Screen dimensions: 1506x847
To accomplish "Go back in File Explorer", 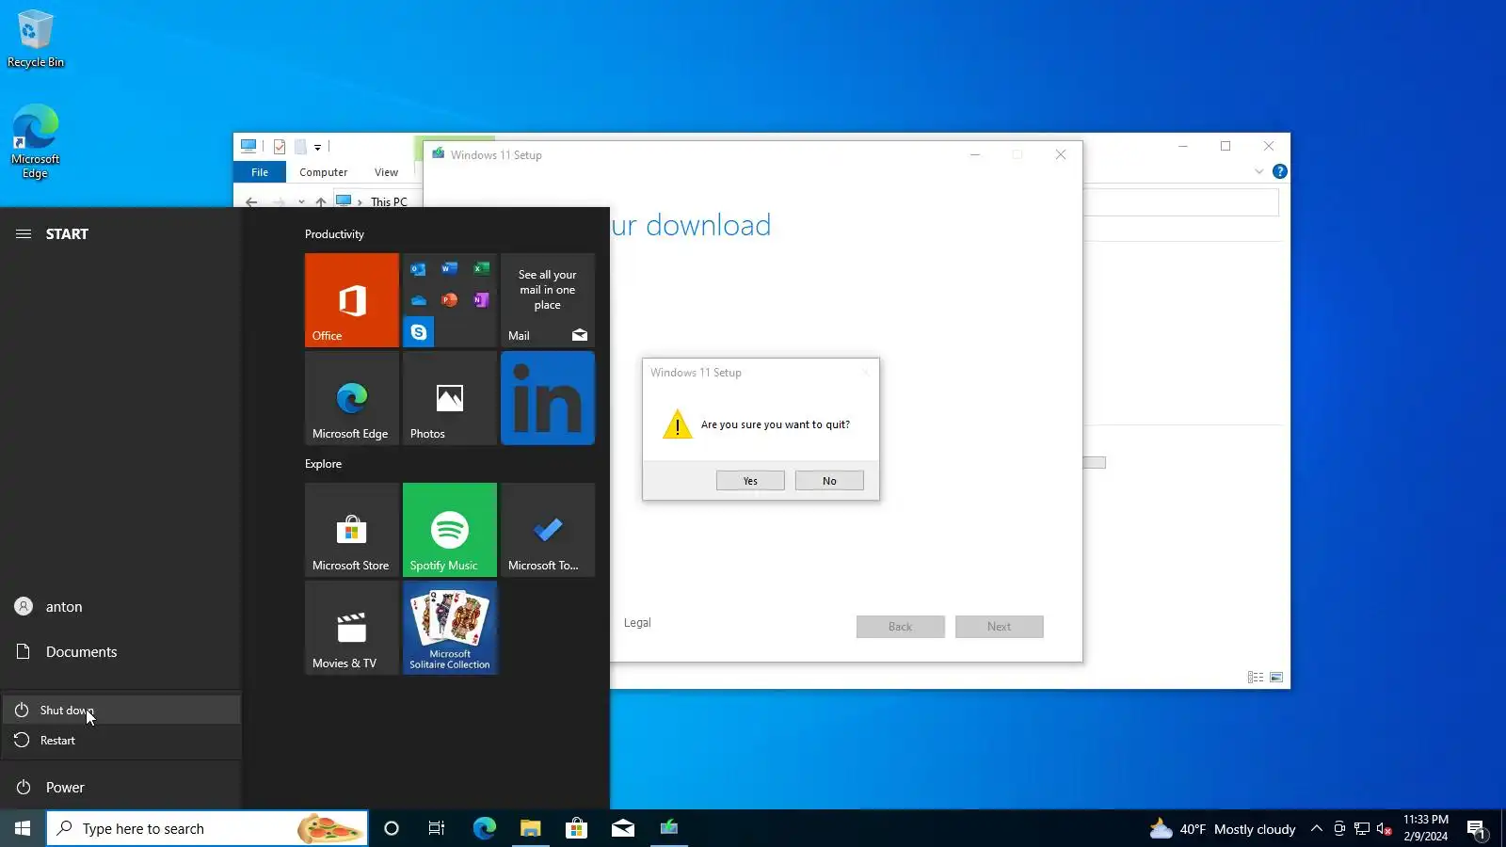I will pos(251,202).
